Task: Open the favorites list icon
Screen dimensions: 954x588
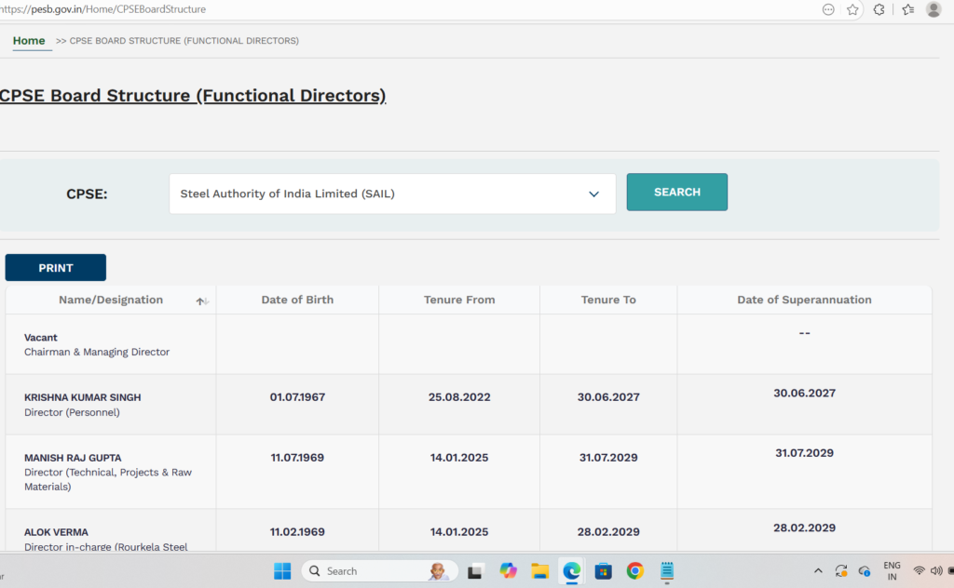Action: [x=907, y=9]
